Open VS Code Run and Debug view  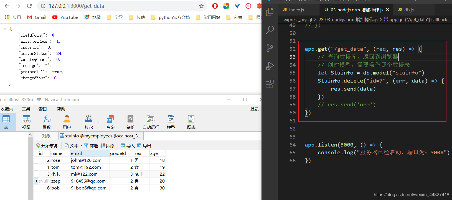[270, 66]
